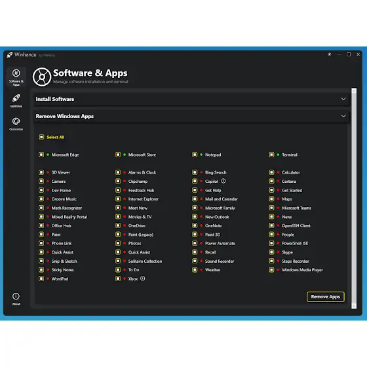Click the Power Automate label
This screenshot has height=367, width=367.
[x=220, y=243]
